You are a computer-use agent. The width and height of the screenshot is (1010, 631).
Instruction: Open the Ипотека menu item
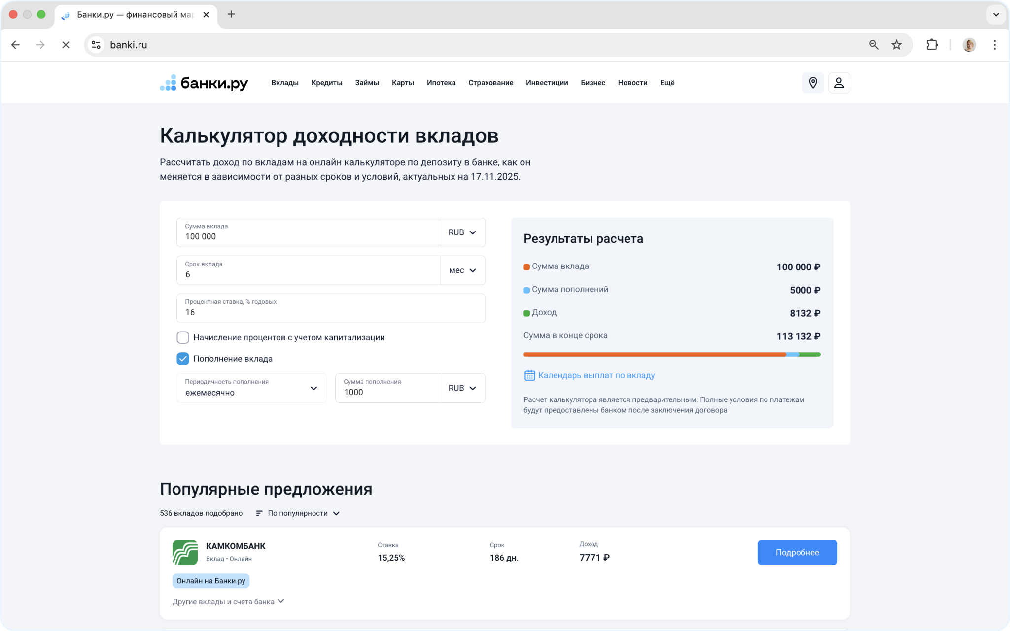click(441, 83)
